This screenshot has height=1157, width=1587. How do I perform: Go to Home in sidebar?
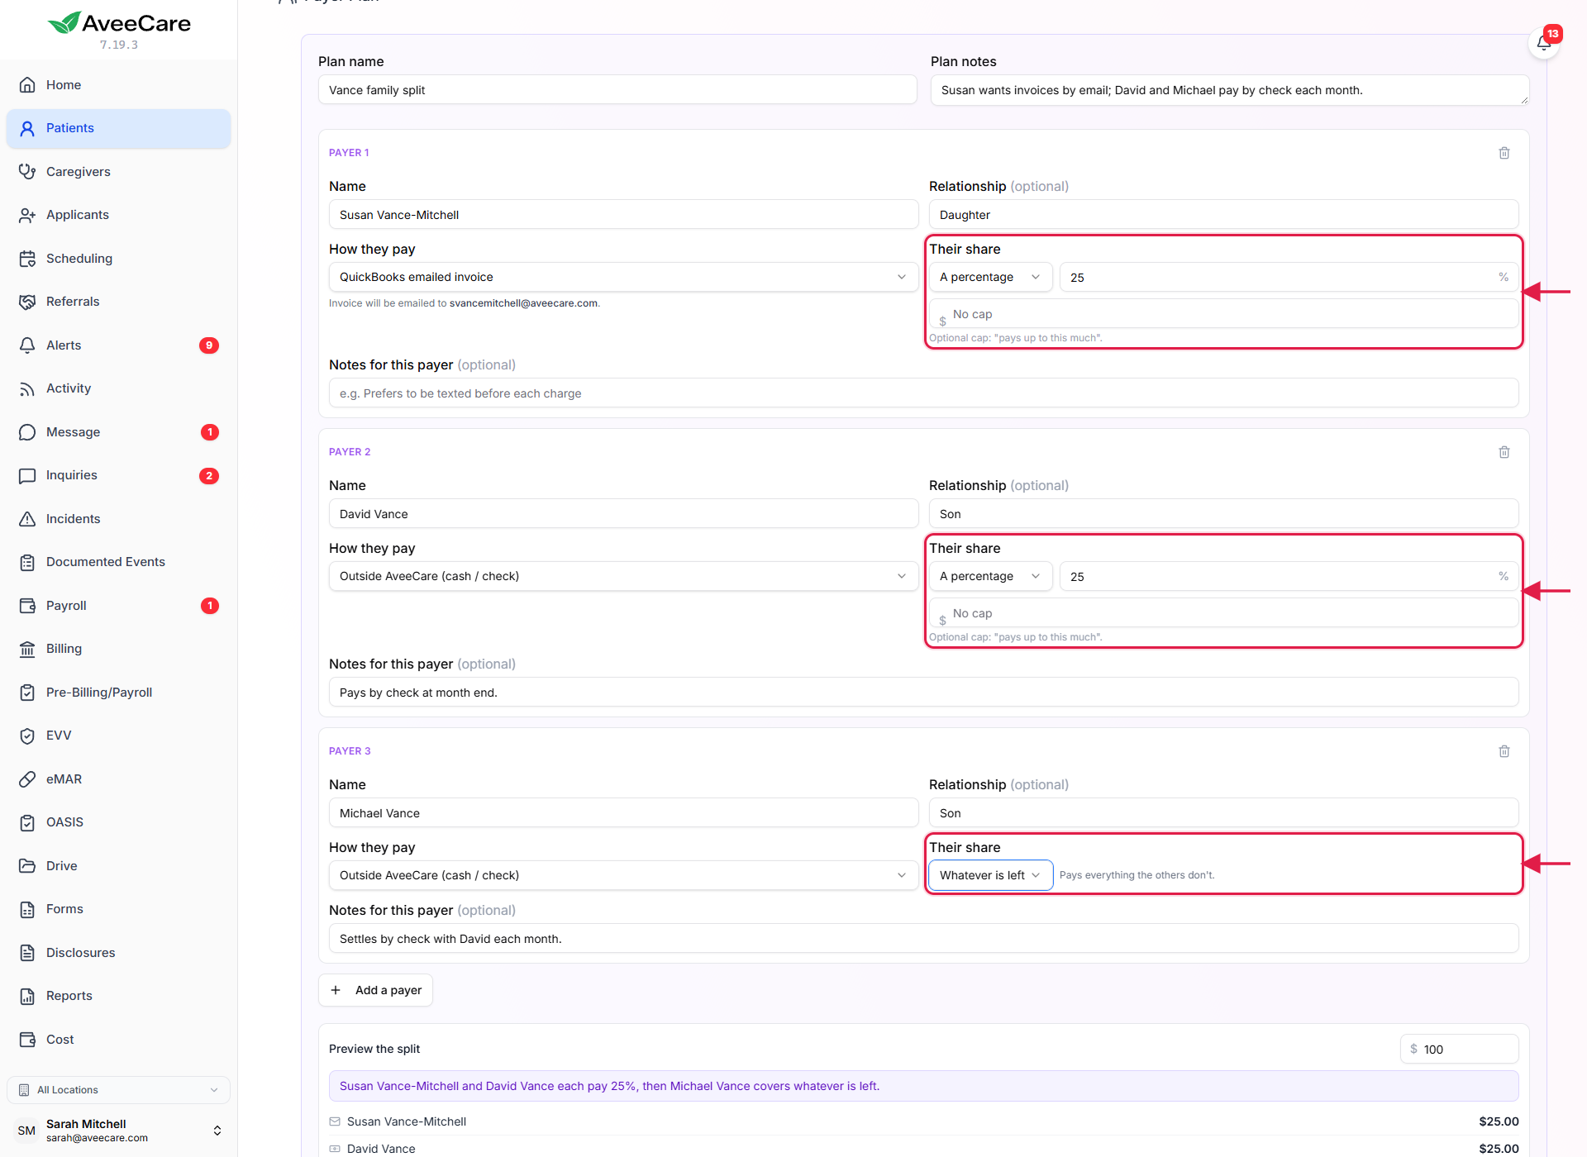point(118,85)
